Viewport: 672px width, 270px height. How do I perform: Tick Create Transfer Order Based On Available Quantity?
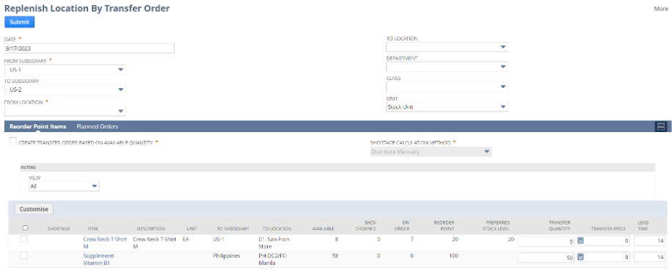13,142
